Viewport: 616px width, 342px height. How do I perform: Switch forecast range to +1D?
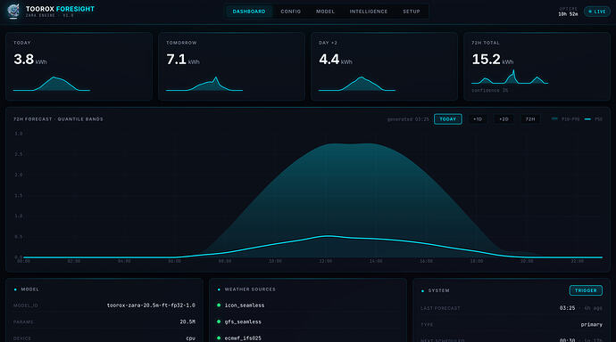tap(478, 119)
